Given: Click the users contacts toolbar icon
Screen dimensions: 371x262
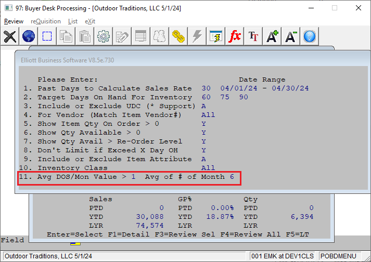Looking at the screenshot, I should (x=159, y=36).
